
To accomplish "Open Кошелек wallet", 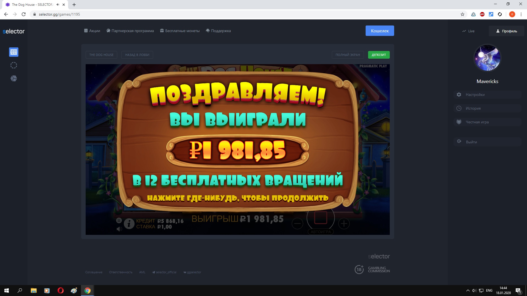I will [x=380, y=31].
